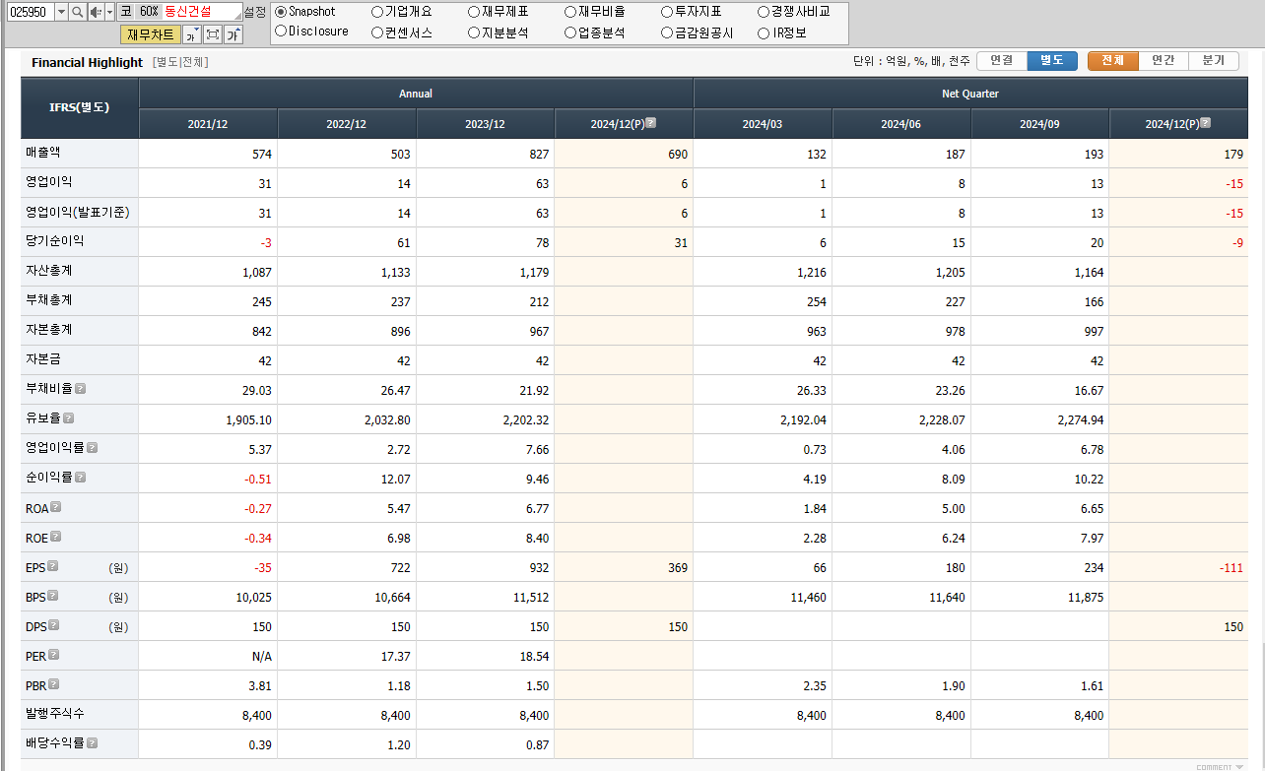1265x771 pixels.
Task: Click help icon next to PER
Action: tap(54, 655)
